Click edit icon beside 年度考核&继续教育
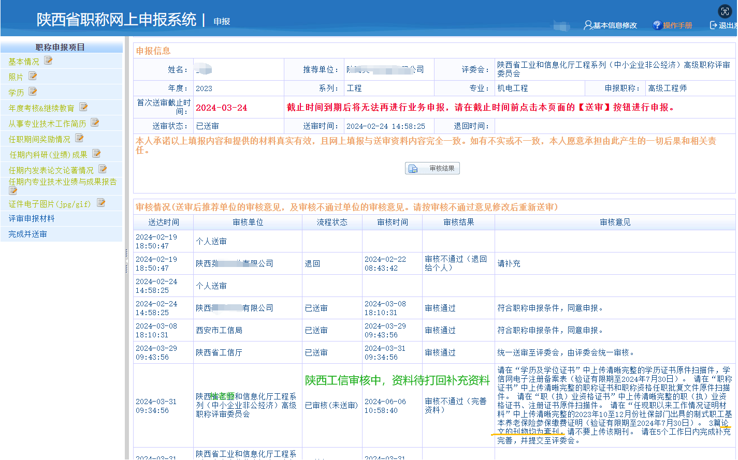The image size is (738, 460). click(x=83, y=107)
